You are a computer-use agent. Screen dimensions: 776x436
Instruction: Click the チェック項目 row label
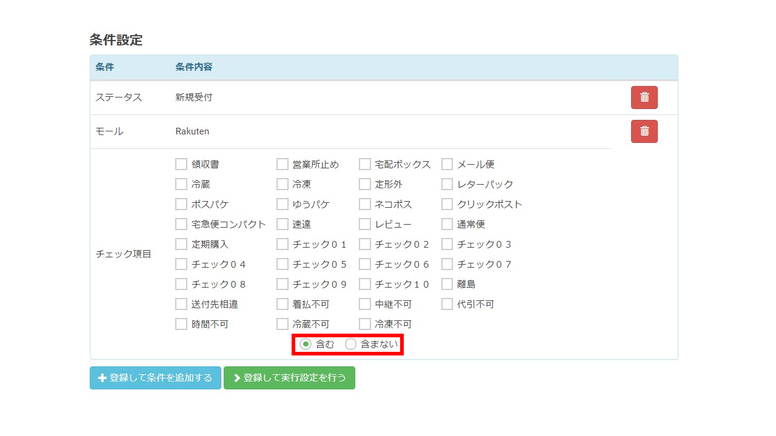tap(123, 254)
